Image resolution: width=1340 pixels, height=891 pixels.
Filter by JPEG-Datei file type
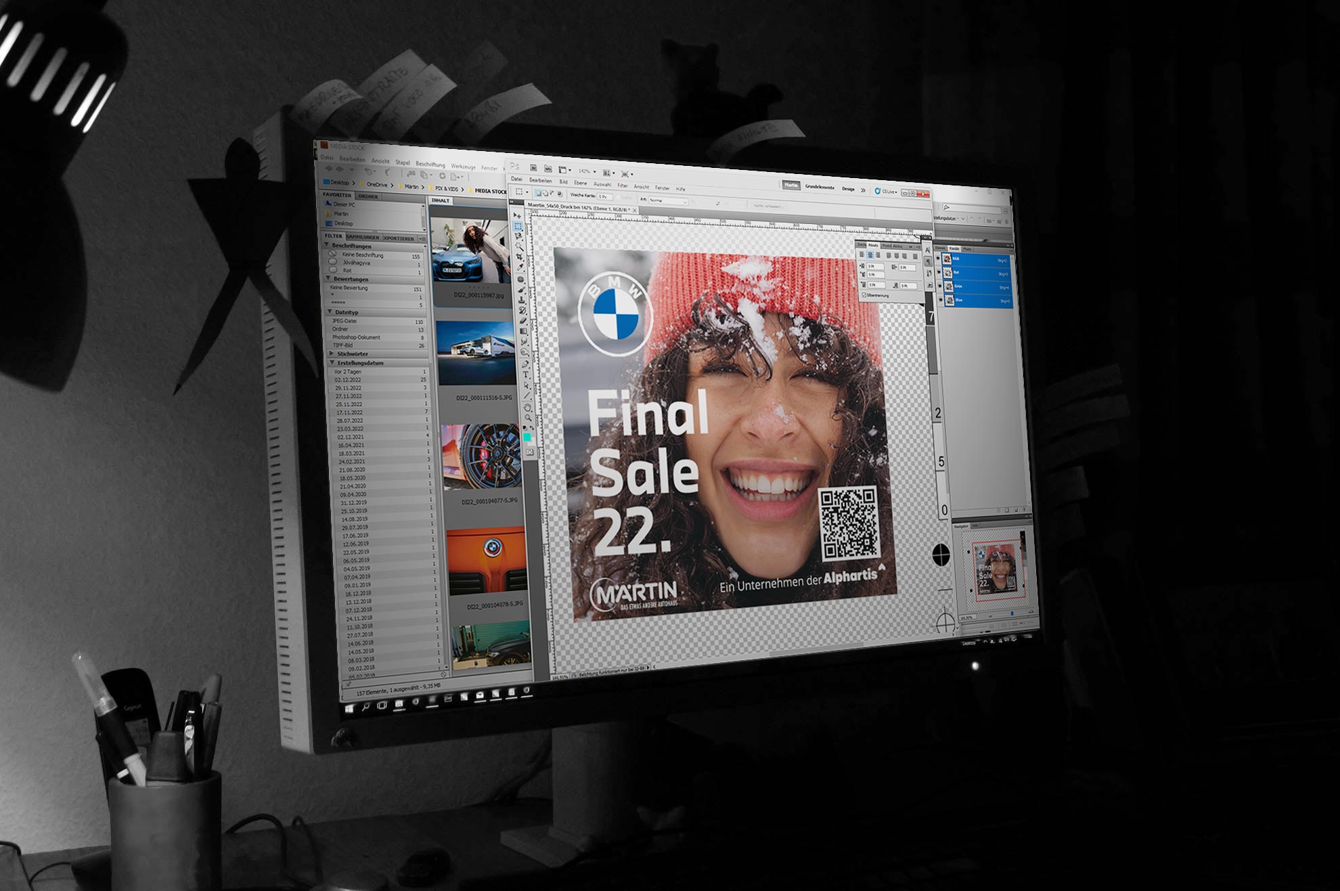tap(377, 322)
